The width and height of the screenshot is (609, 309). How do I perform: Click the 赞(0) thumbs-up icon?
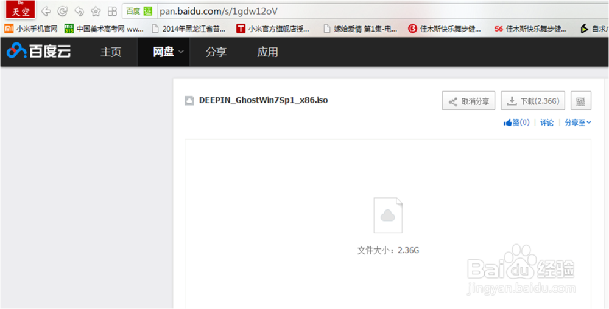pos(507,123)
